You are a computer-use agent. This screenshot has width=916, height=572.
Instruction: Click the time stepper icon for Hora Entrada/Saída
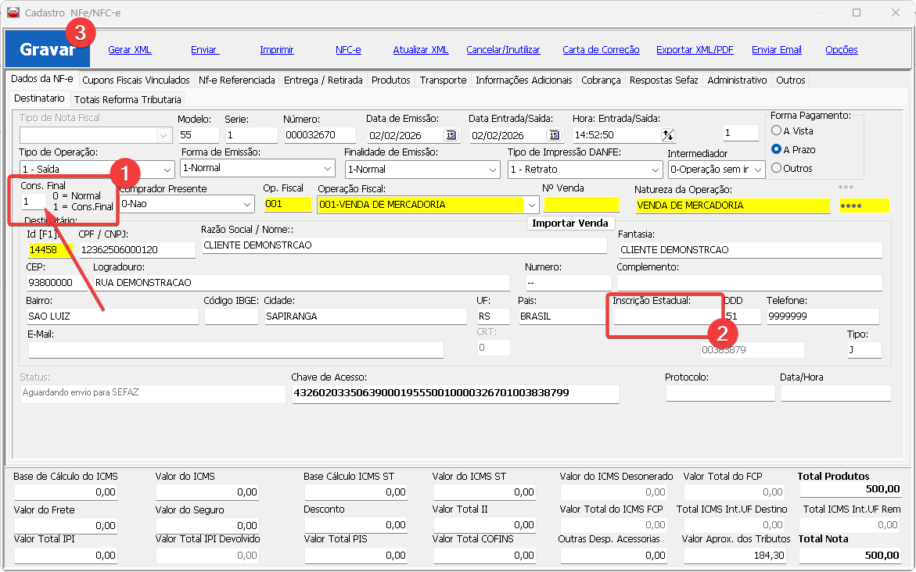click(667, 135)
